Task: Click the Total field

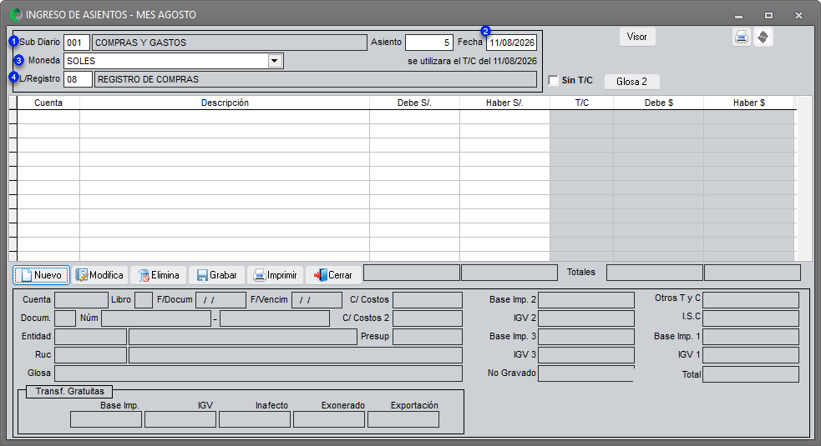Action: coord(751,374)
